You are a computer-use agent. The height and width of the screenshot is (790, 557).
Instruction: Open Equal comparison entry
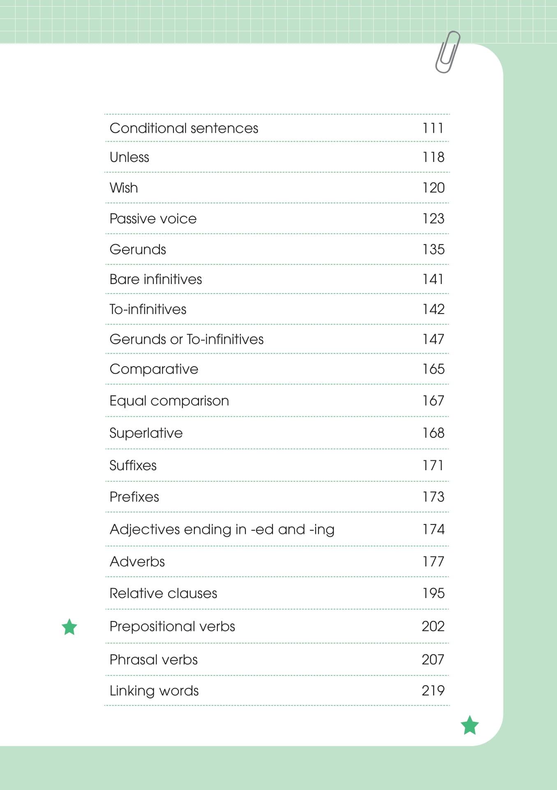(x=169, y=401)
